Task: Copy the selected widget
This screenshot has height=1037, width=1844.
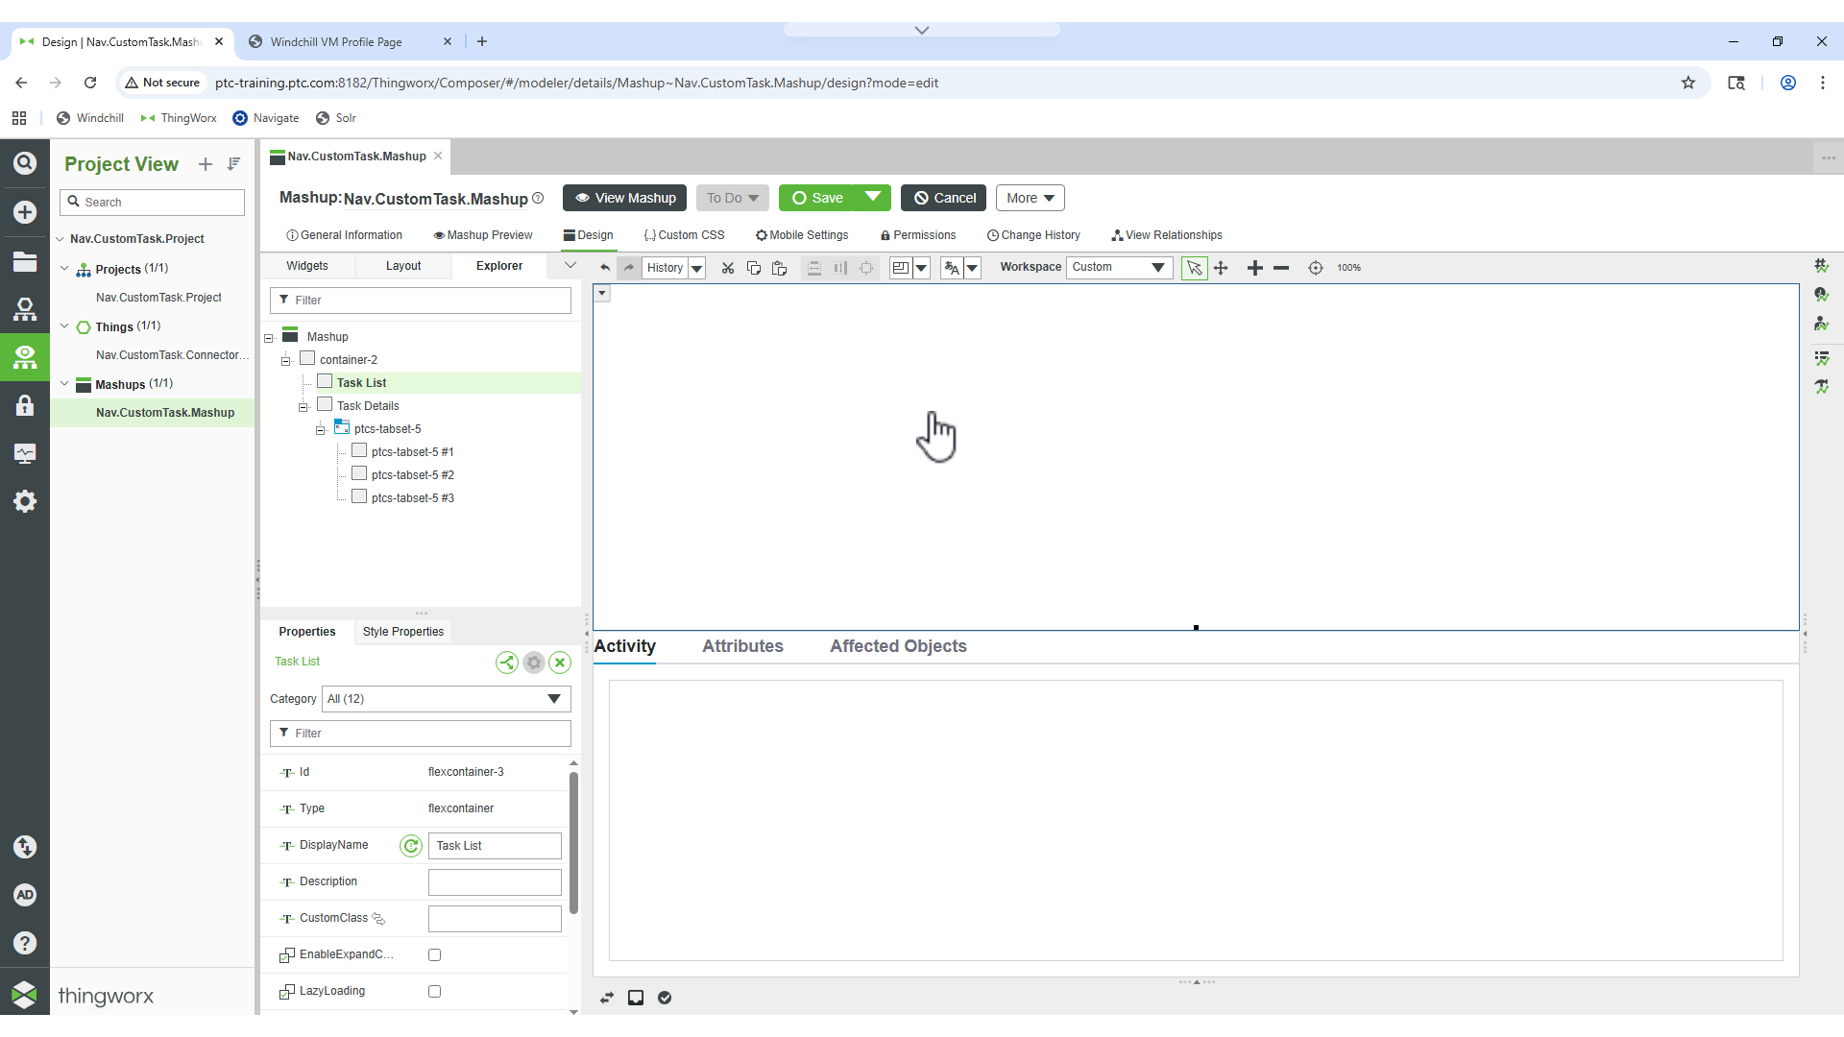Action: 754,268
